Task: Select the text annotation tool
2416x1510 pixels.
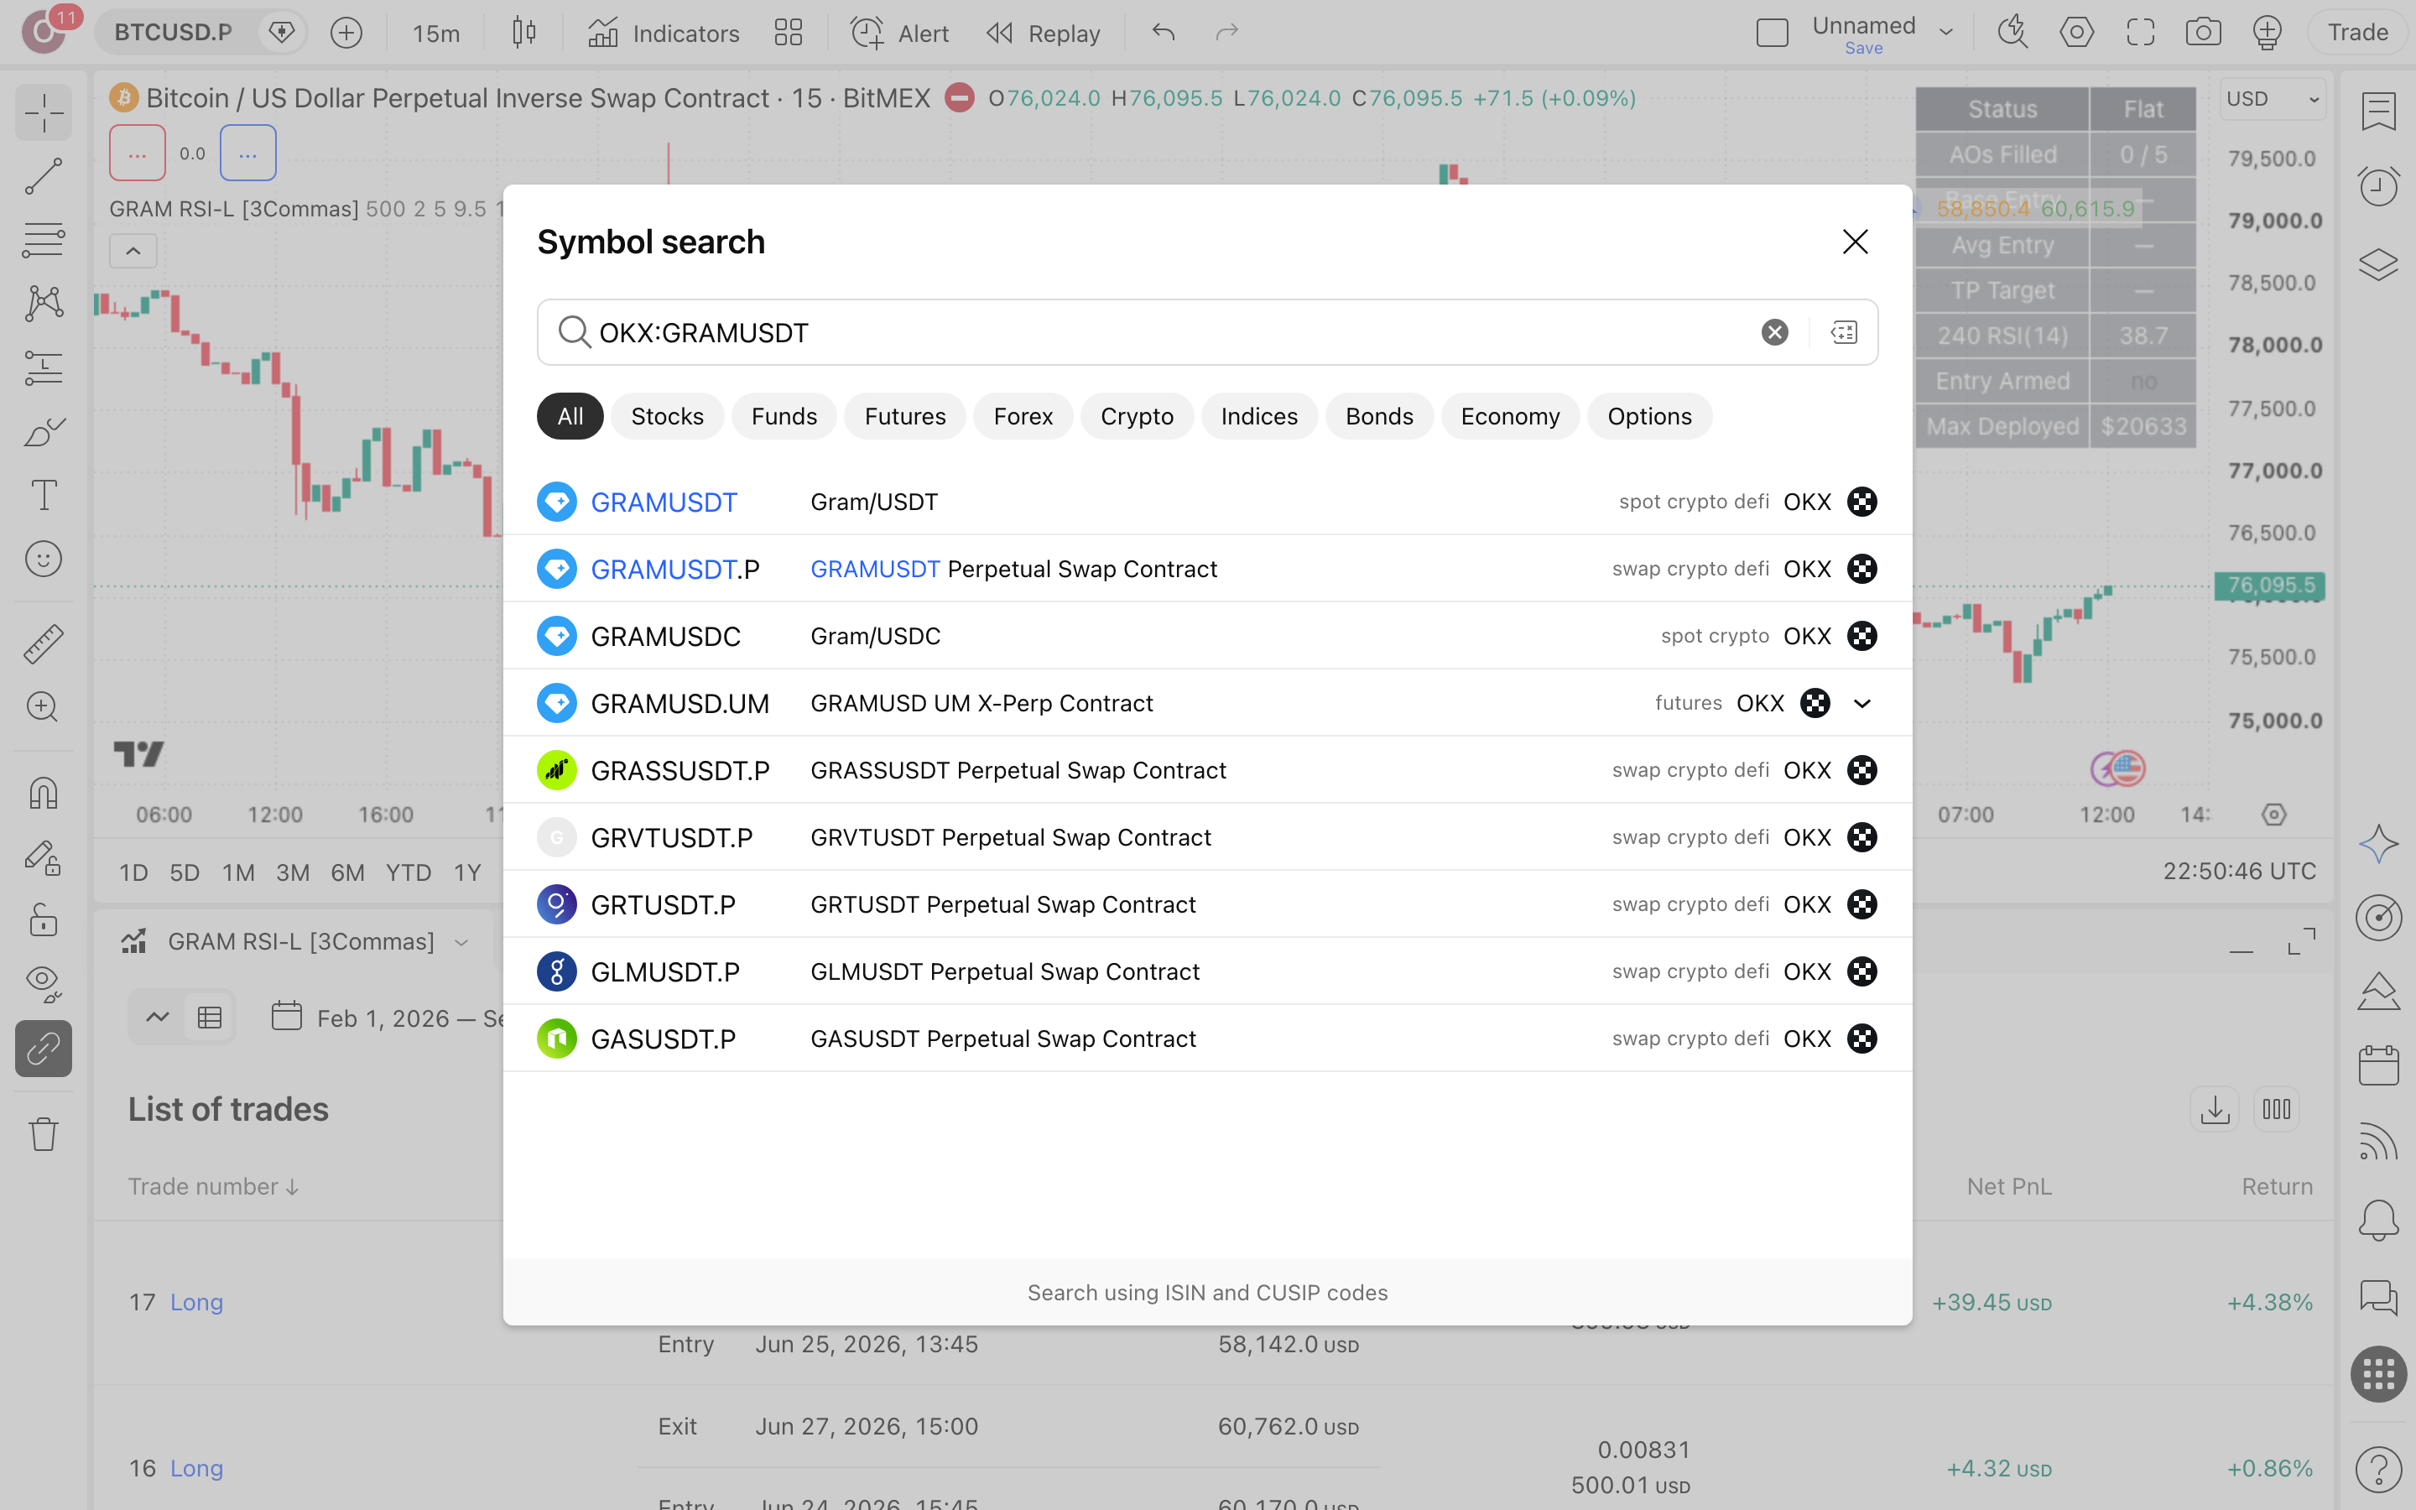Action: (x=43, y=495)
